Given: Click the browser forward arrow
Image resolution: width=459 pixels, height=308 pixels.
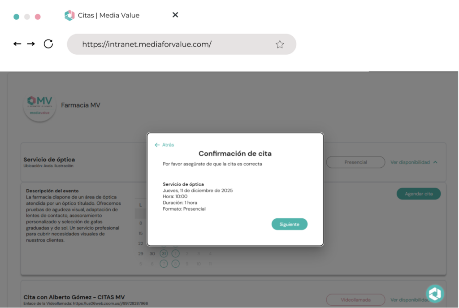Looking at the screenshot, I should click(31, 44).
